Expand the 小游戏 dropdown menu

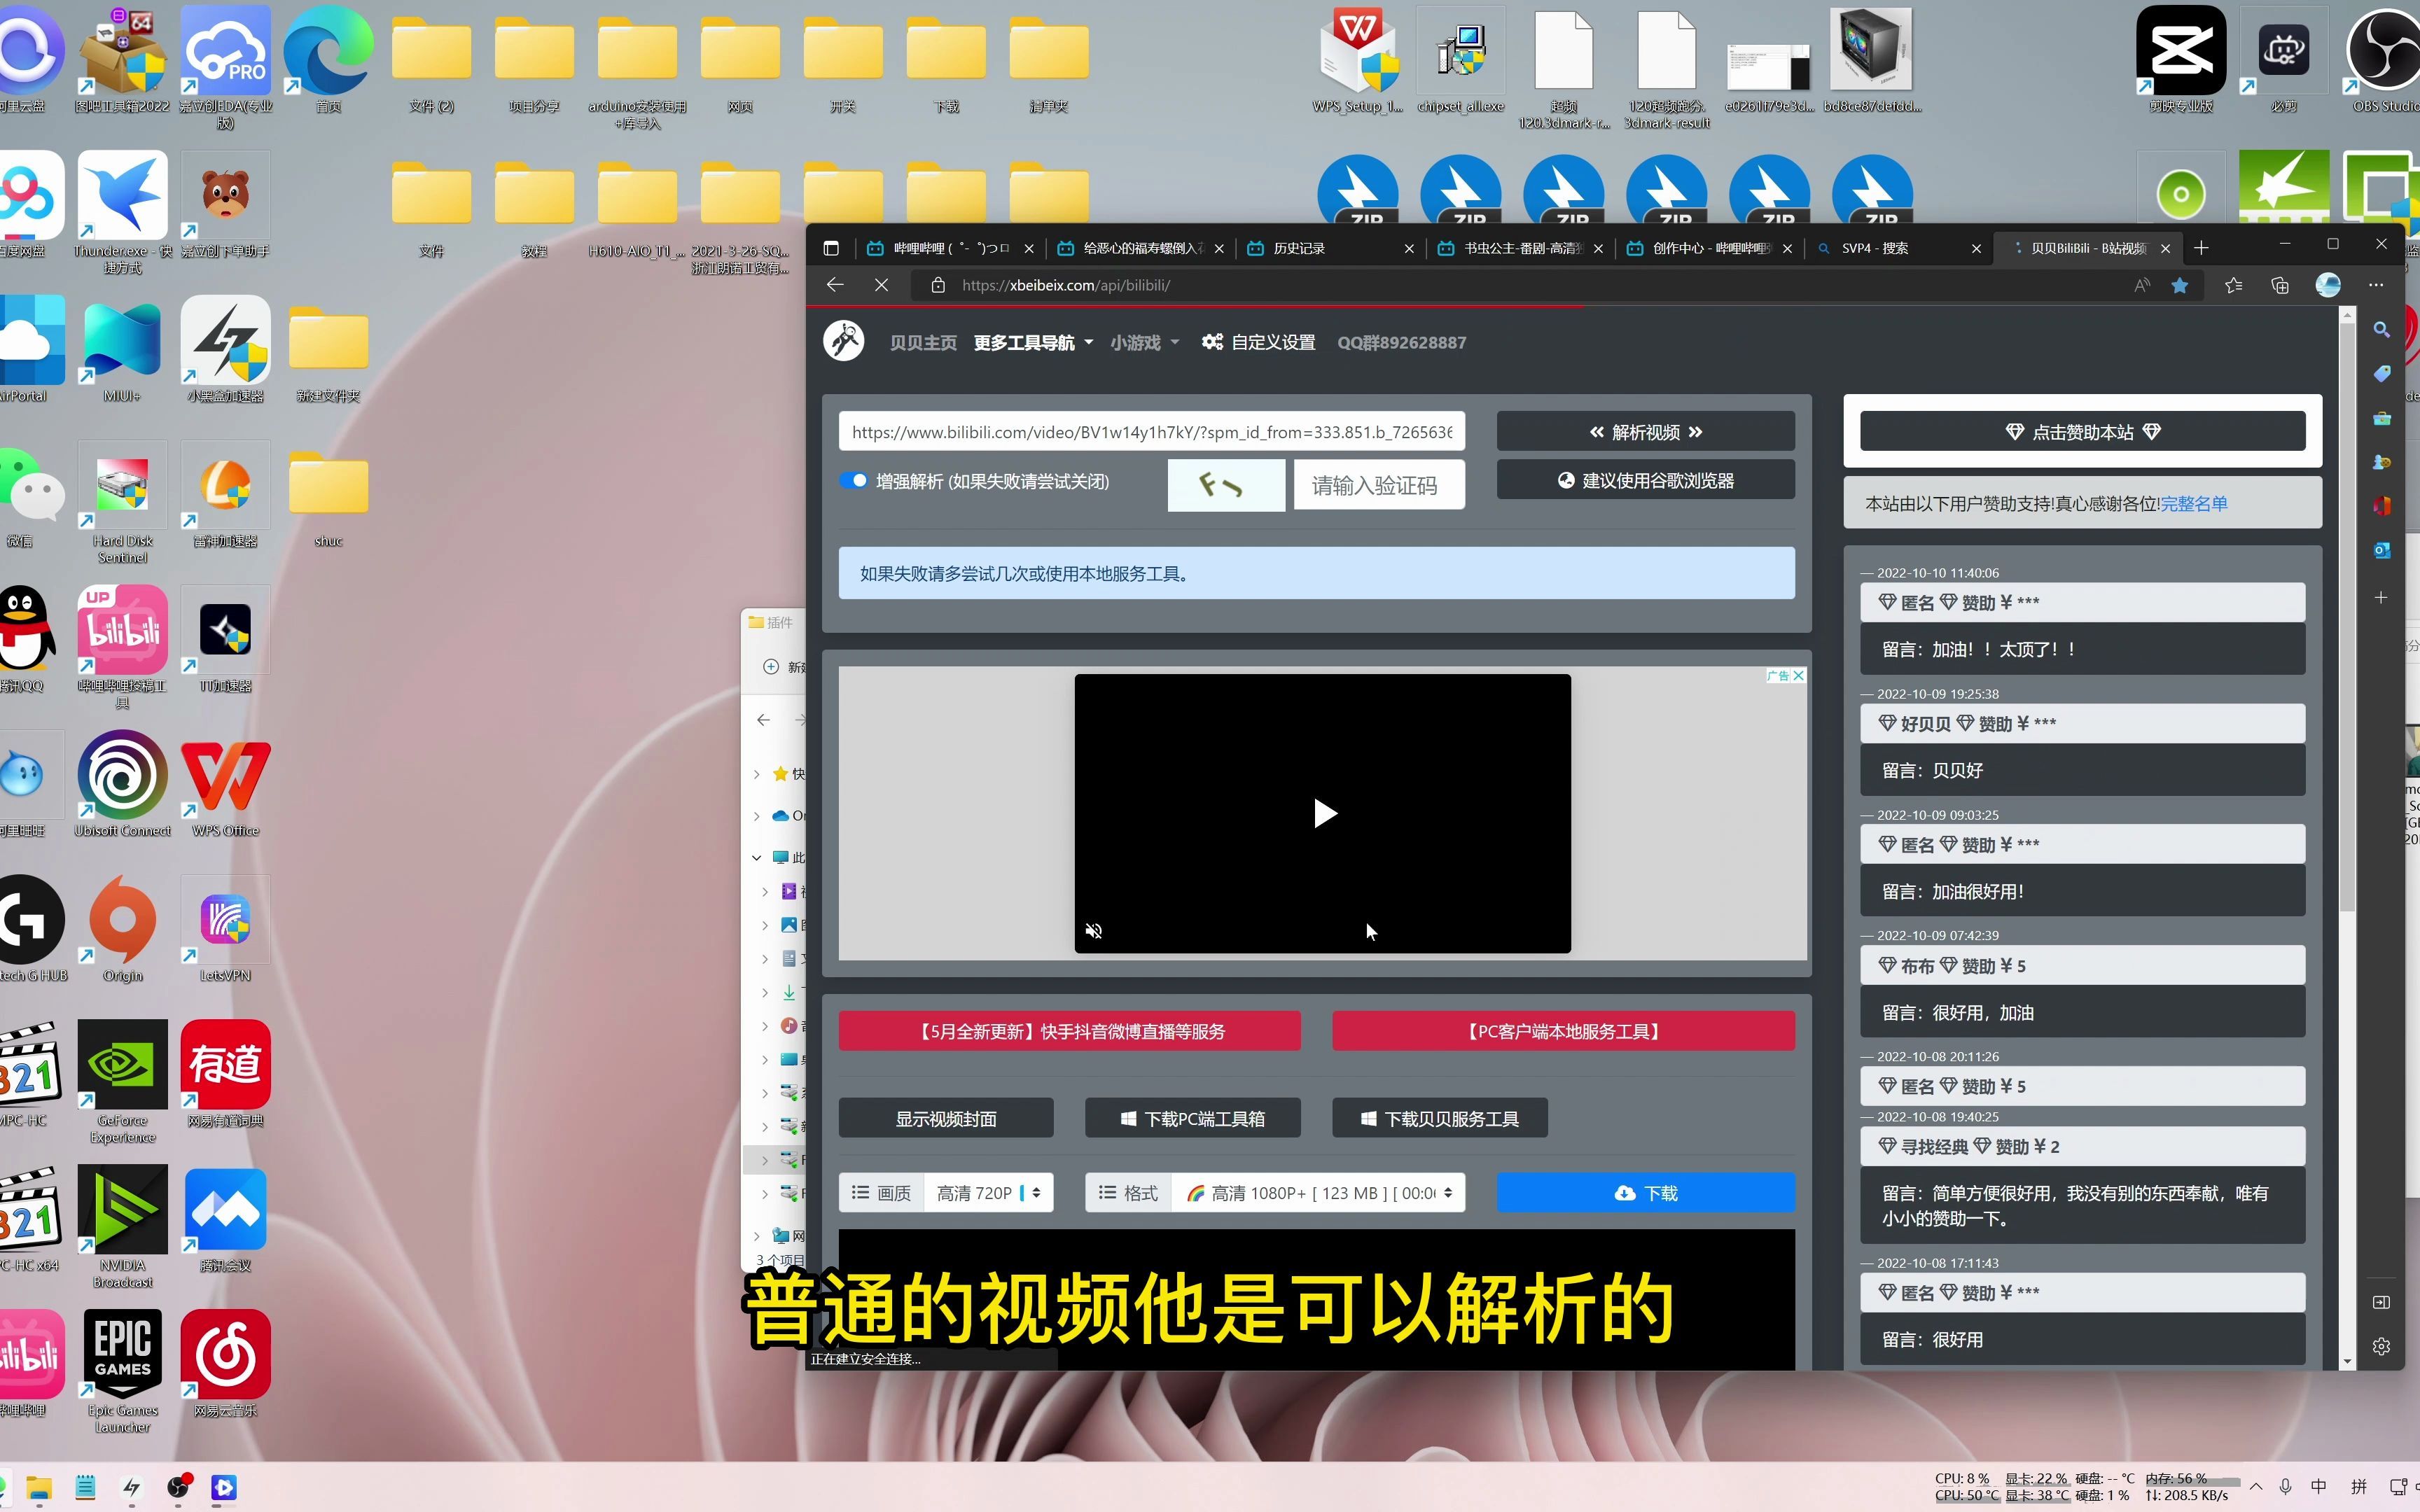(x=1145, y=343)
